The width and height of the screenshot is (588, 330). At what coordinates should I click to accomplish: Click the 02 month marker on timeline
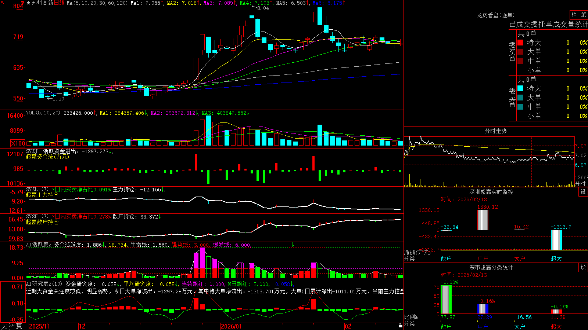pyautogui.click(x=348, y=326)
